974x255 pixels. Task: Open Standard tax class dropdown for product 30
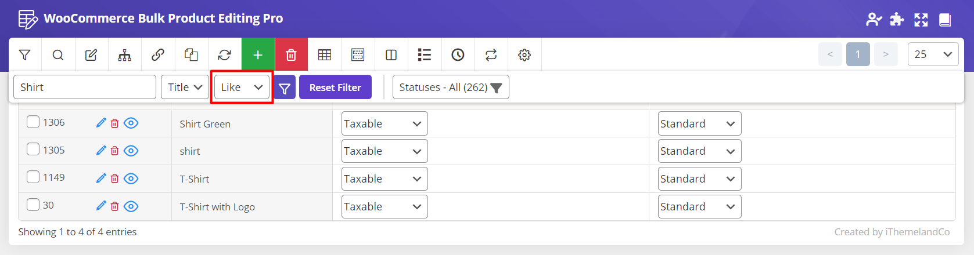tap(699, 206)
